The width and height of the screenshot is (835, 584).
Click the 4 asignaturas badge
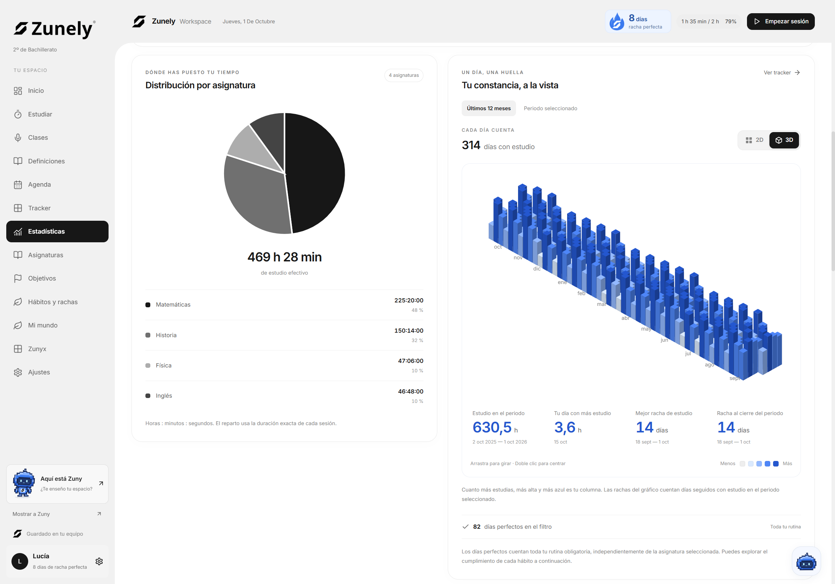[404, 75]
